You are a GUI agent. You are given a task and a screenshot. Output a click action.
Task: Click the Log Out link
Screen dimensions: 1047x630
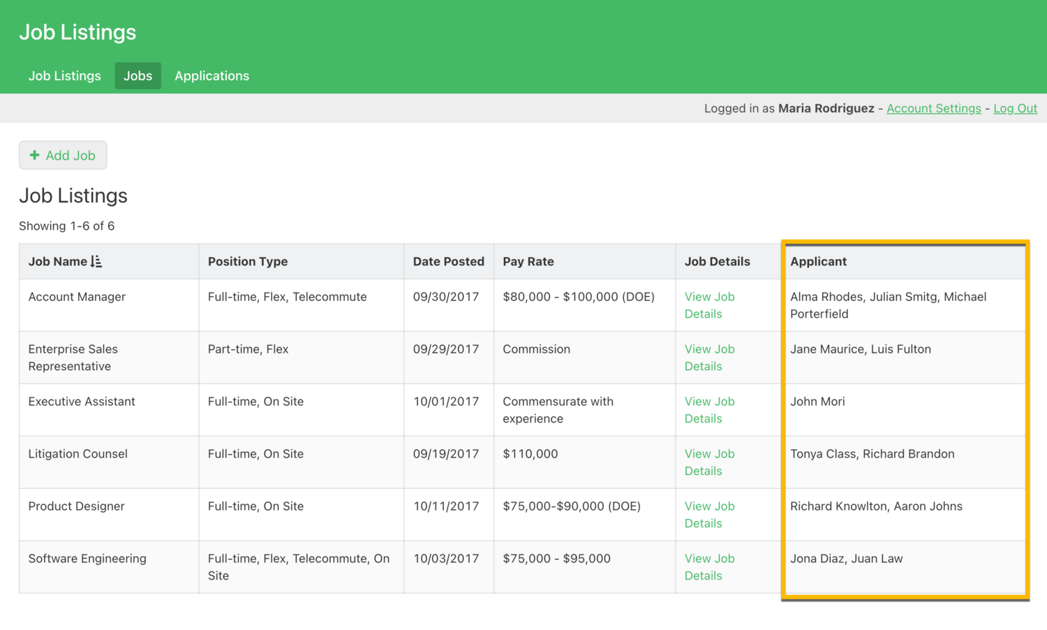[x=1015, y=108]
